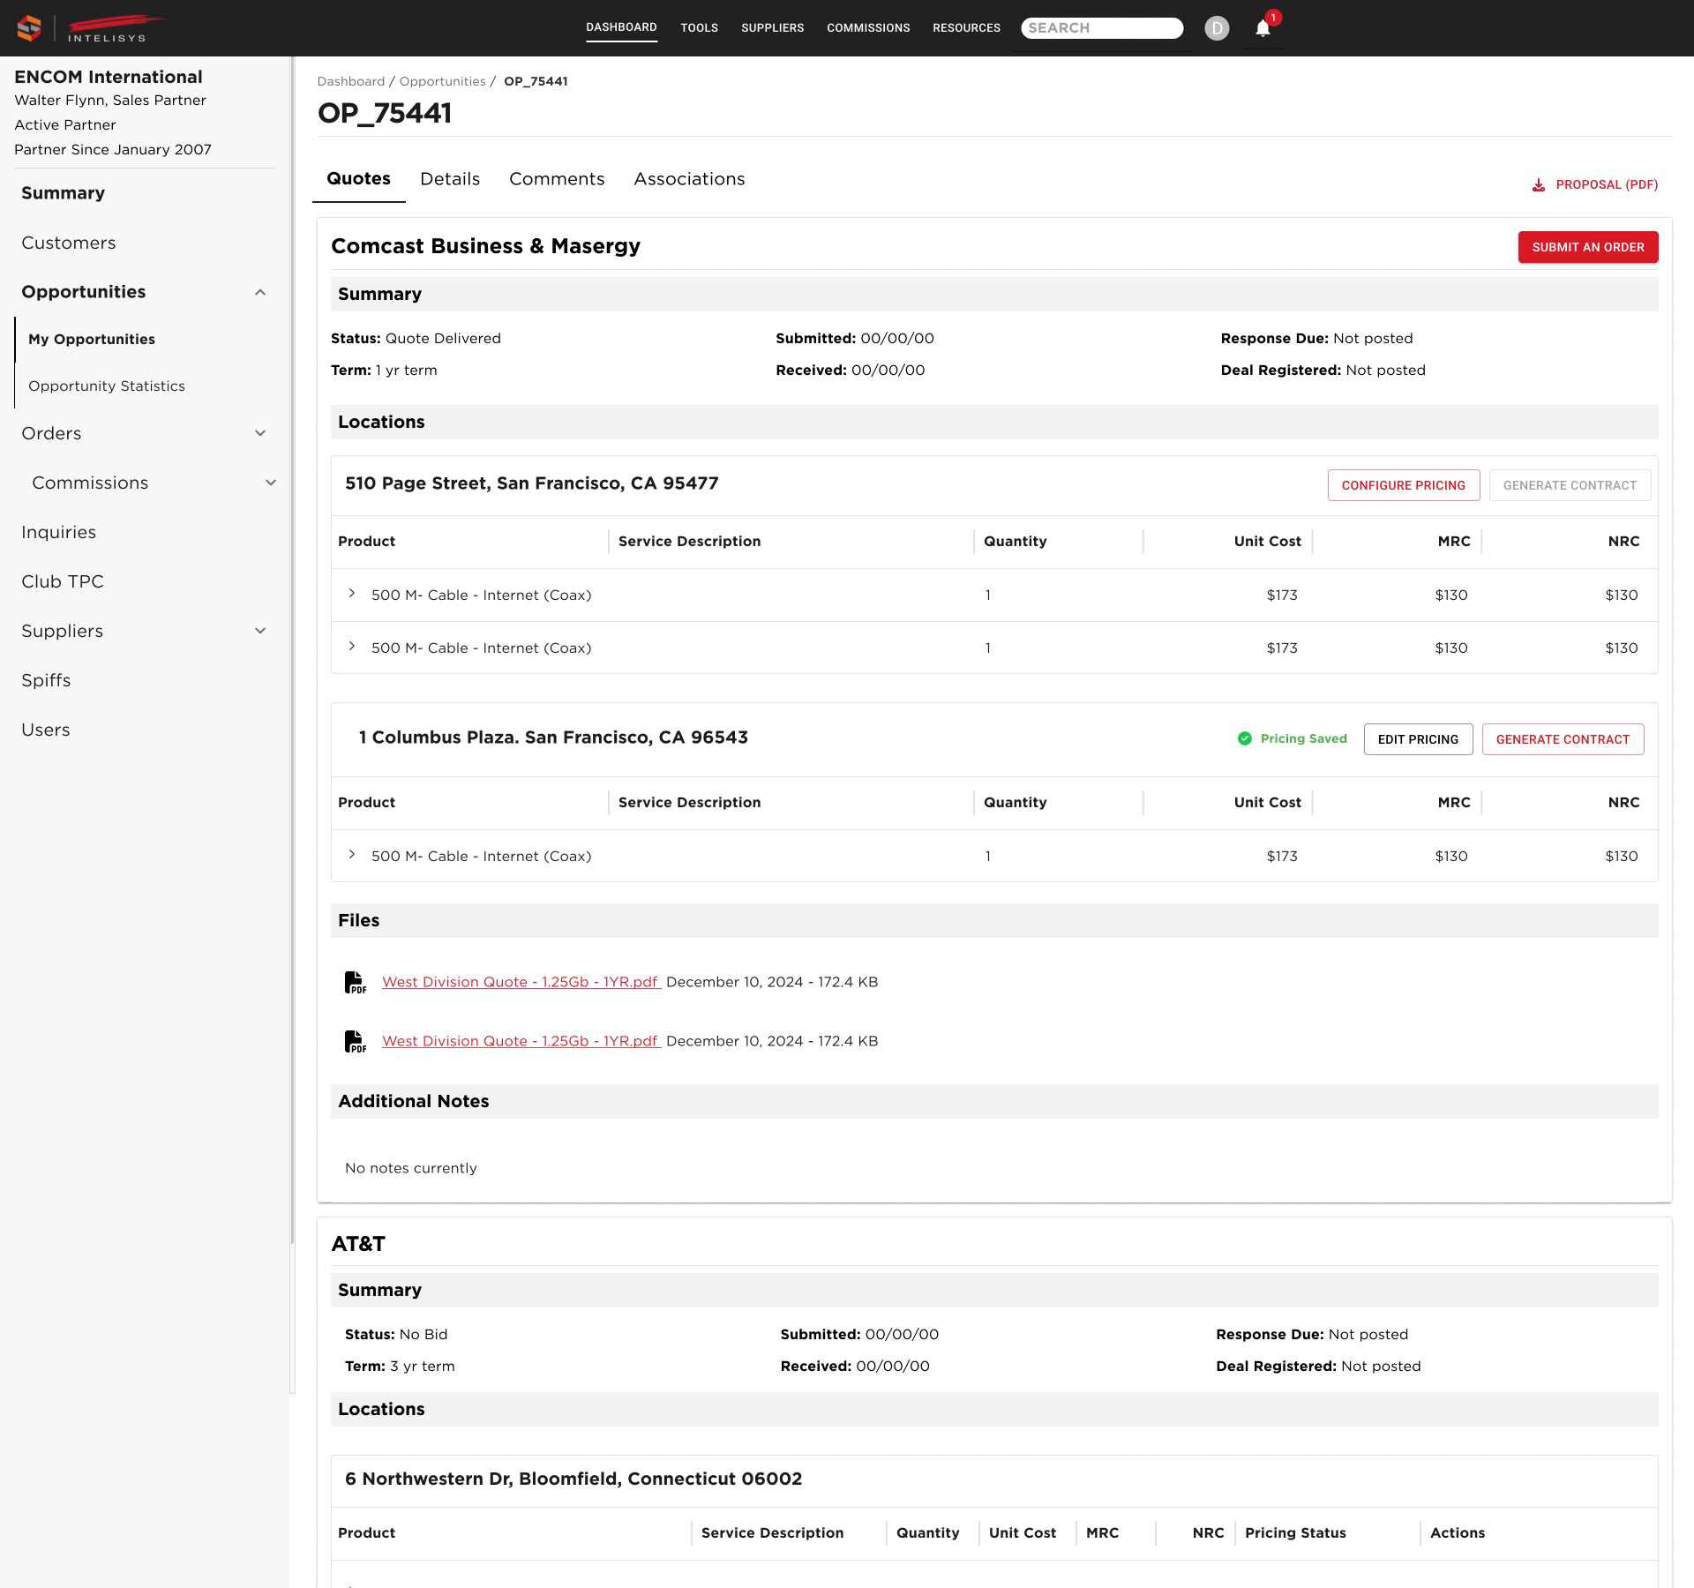The height and width of the screenshot is (1588, 1694).
Task: Collapse the Opportunities sidebar section
Action: 260,292
